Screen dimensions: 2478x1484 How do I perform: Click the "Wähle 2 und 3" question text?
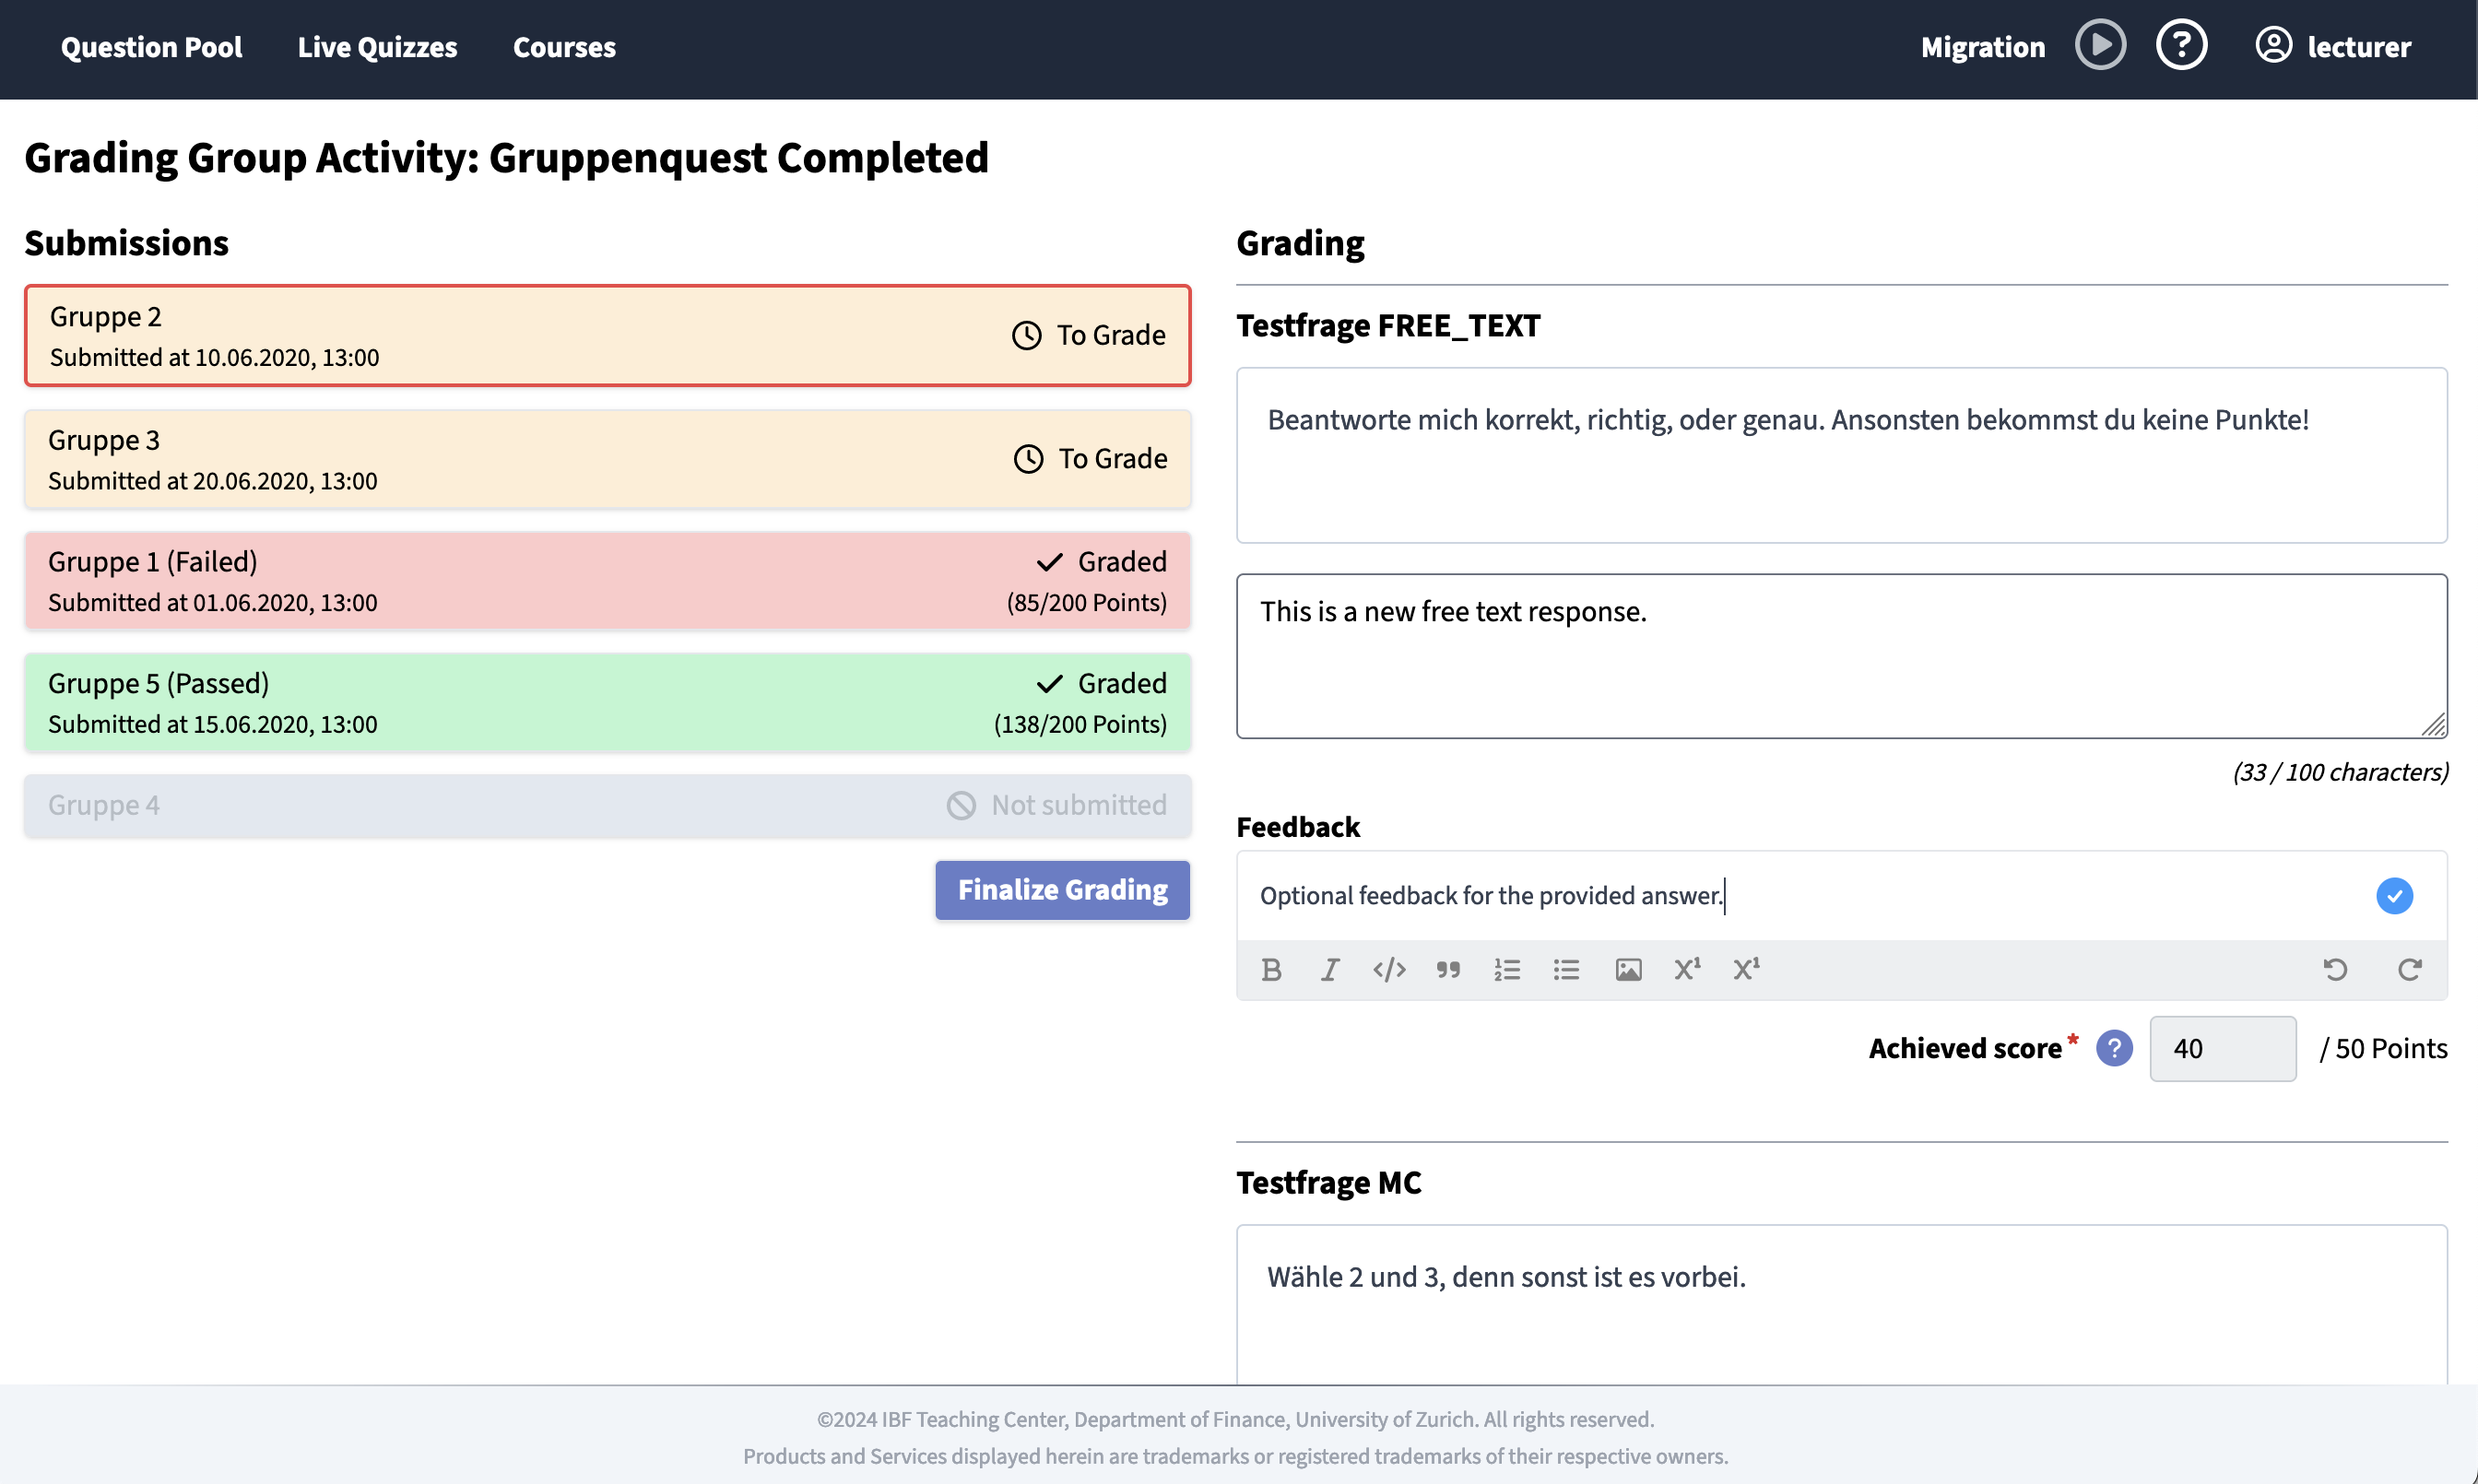1506,1277
